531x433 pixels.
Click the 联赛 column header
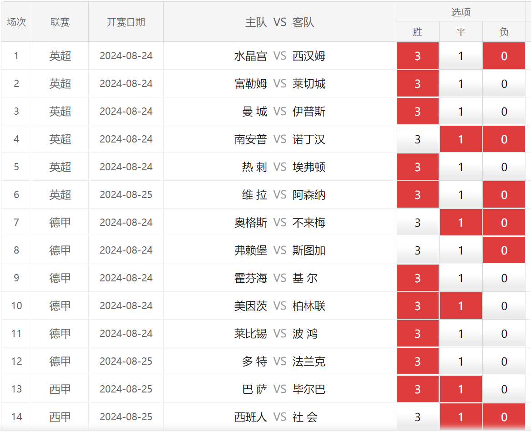tap(60, 22)
